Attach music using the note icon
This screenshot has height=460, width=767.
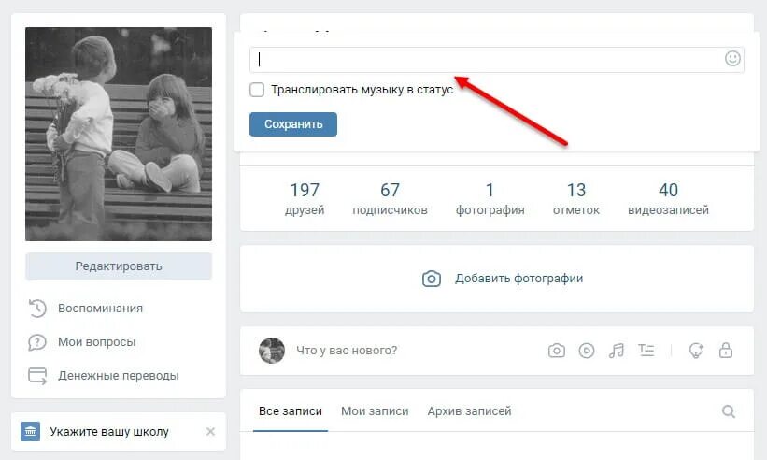point(617,351)
